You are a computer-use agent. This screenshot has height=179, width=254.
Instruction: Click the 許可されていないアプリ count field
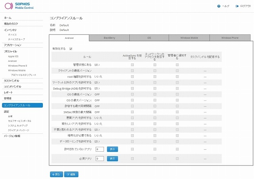tap(100, 149)
